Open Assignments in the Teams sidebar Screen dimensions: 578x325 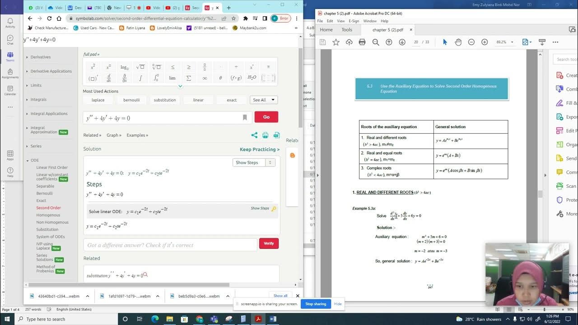(x=10, y=73)
